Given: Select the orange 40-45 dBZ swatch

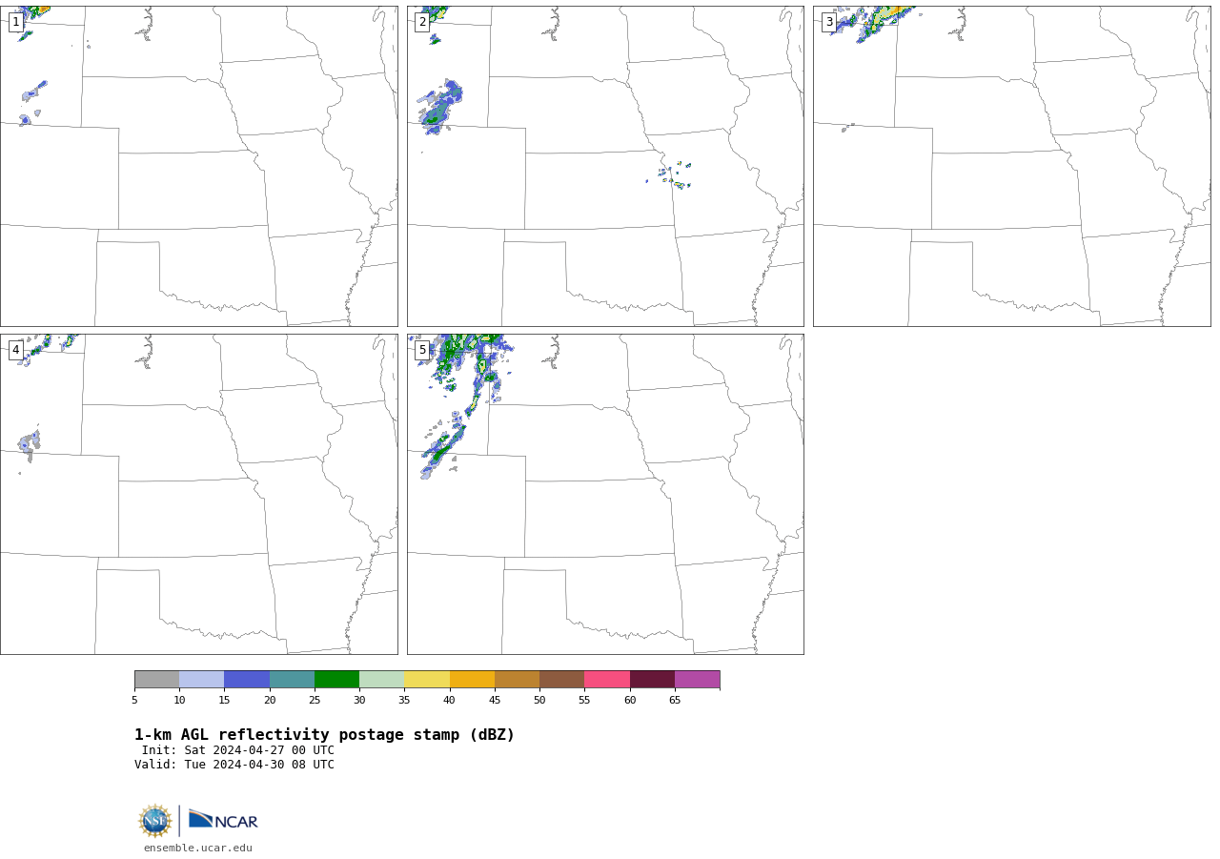Looking at the screenshot, I should 472,680.
